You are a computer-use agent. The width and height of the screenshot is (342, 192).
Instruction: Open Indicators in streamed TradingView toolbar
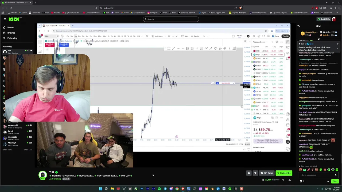(157, 36)
